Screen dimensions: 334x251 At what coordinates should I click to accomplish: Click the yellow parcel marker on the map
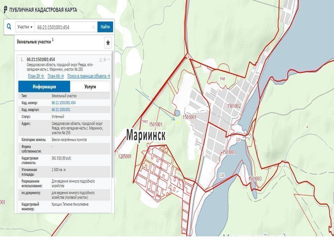click(x=178, y=122)
